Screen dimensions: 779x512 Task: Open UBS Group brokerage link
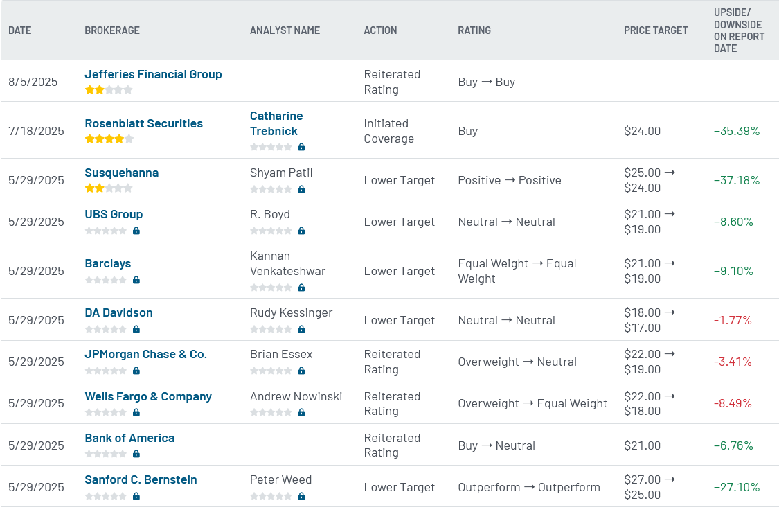[x=114, y=214]
